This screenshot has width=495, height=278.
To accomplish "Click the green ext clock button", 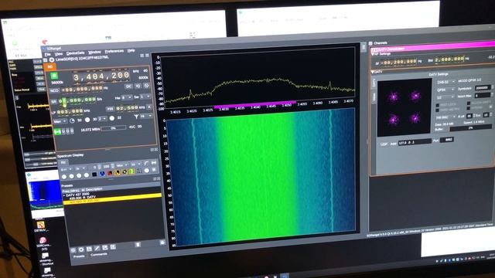I will [57, 132].
